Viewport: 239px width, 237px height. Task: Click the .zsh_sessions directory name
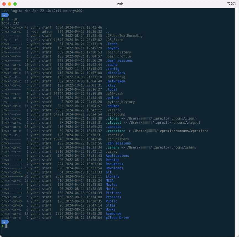click(118, 143)
